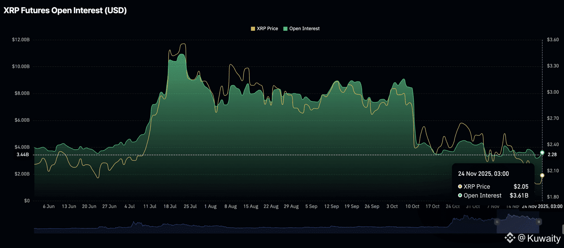
Task: Click the green Open Interest legend swatch
Action: [x=285, y=29]
